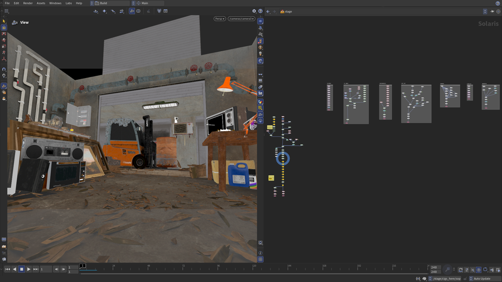Activate the lock selection tool
The image size is (502, 282).
pos(4,27)
